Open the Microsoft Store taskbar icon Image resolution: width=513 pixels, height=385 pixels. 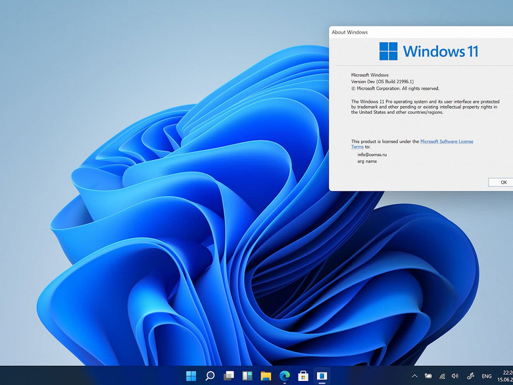pyautogui.click(x=303, y=376)
